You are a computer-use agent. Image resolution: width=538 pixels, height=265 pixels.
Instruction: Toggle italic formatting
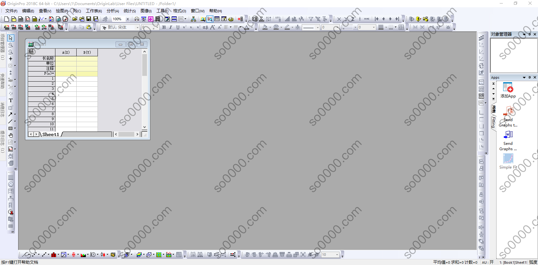coord(171,28)
